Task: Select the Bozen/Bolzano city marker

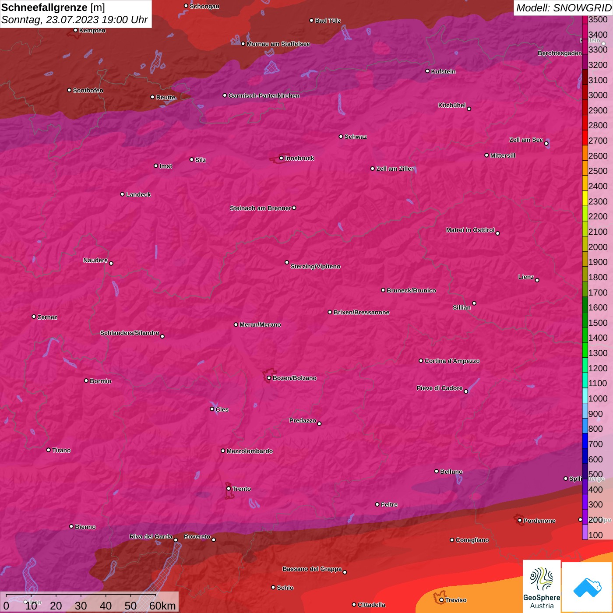Action: point(269,378)
